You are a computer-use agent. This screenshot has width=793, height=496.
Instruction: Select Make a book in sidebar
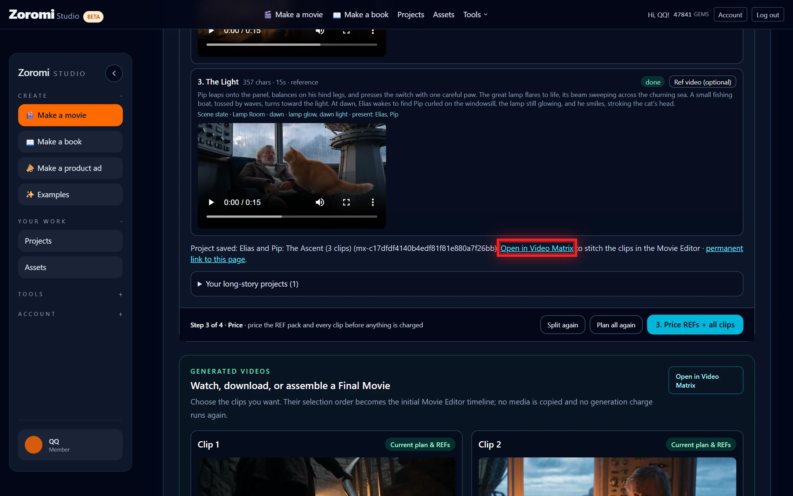coord(70,141)
